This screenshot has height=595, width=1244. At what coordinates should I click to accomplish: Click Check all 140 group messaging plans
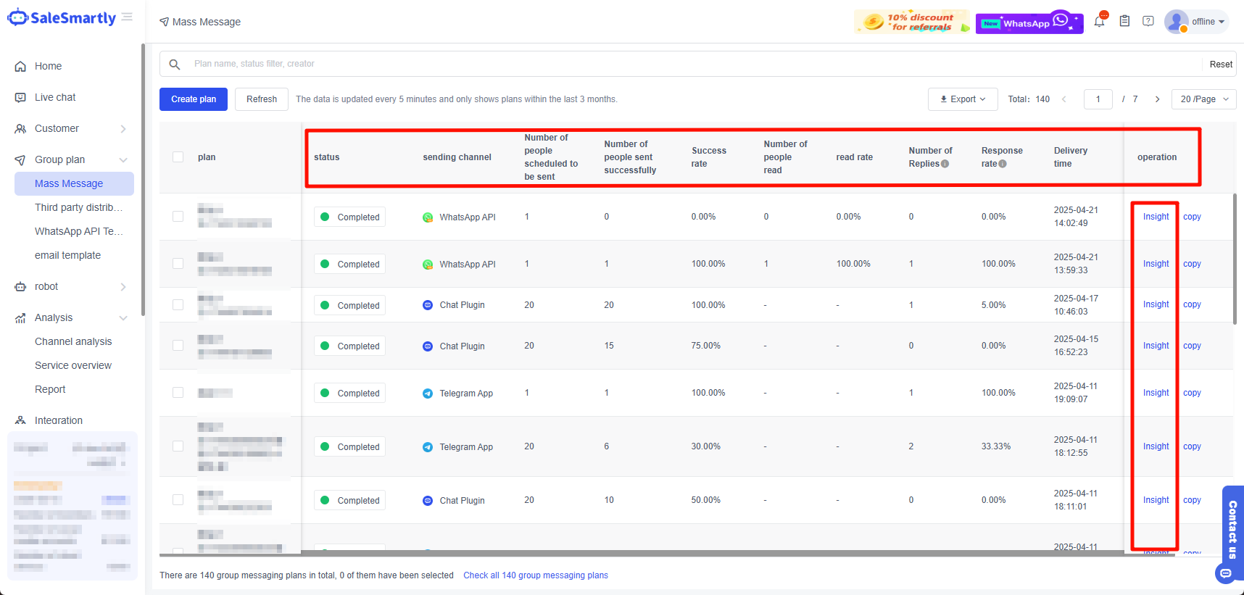click(x=535, y=575)
